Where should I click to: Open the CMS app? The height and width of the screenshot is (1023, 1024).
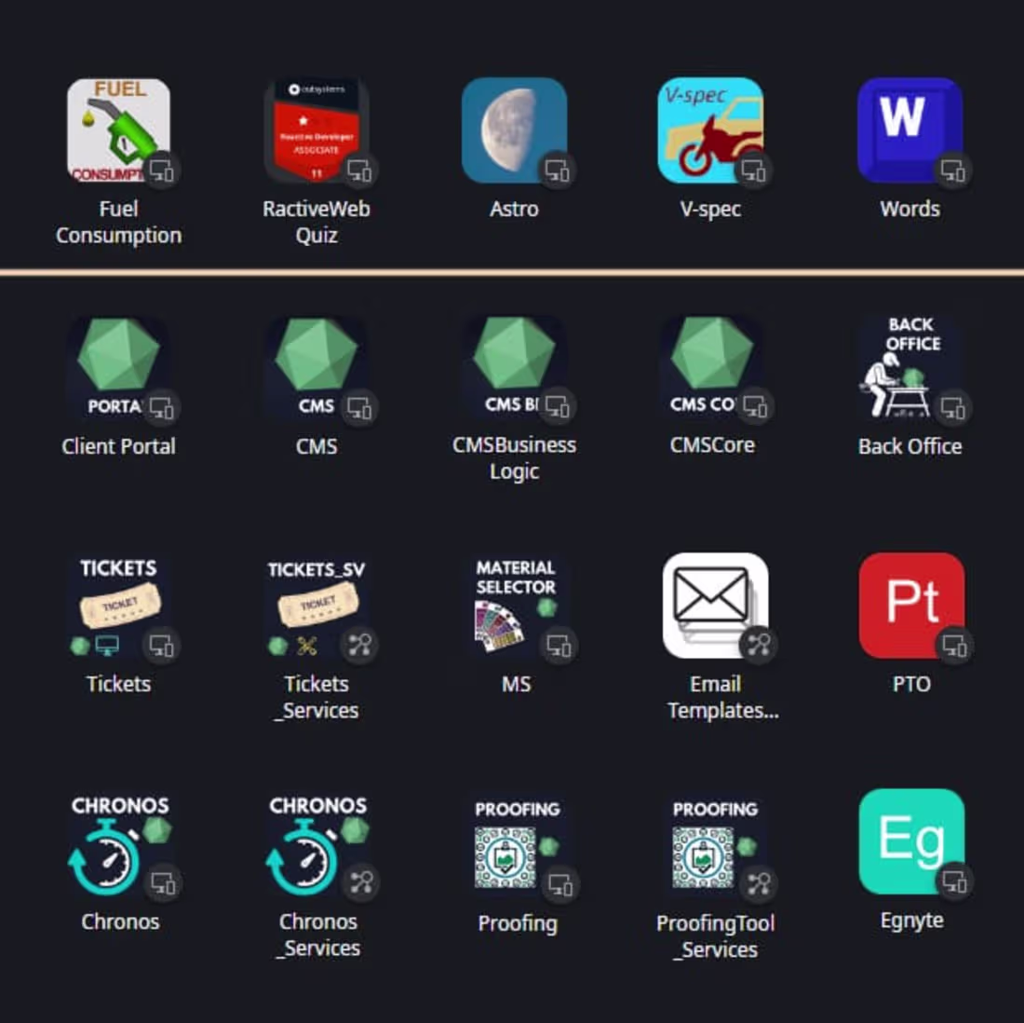317,368
